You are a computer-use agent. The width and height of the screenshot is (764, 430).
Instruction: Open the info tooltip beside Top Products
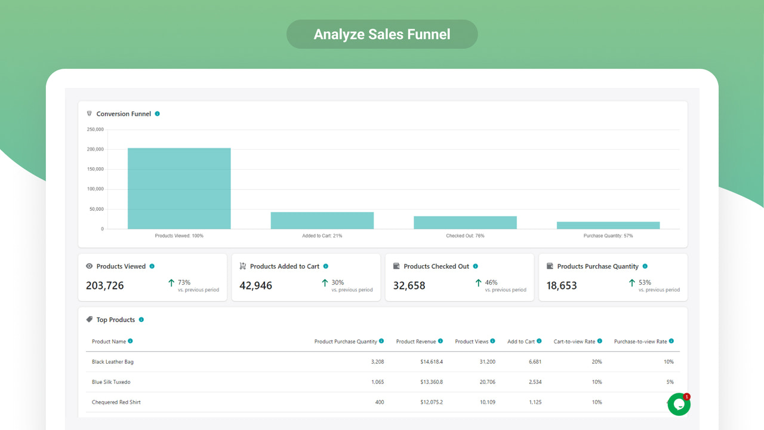coord(141,320)
